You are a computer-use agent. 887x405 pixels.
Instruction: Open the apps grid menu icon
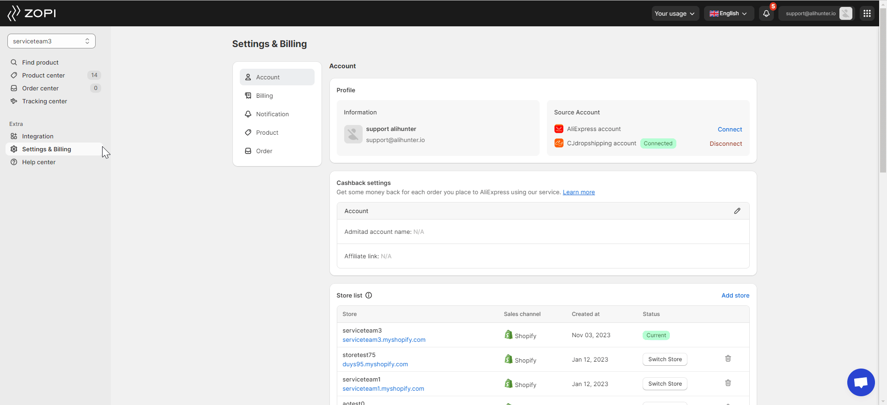click(x=867, y=13)
